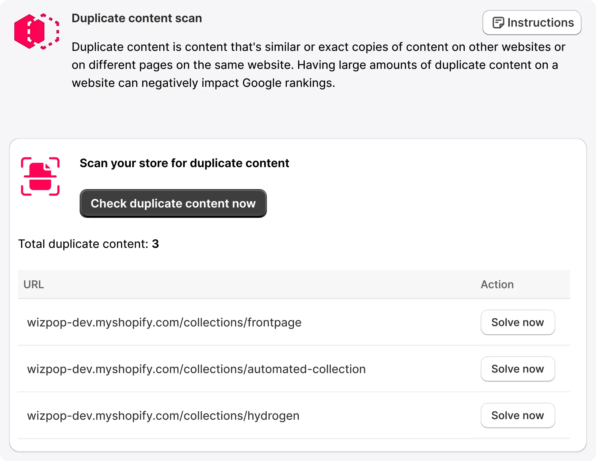Select the wizpop-dev.myshopify.com/collections/automated-collection URL text
Screen dimensions: 596x461
point(196,369)
